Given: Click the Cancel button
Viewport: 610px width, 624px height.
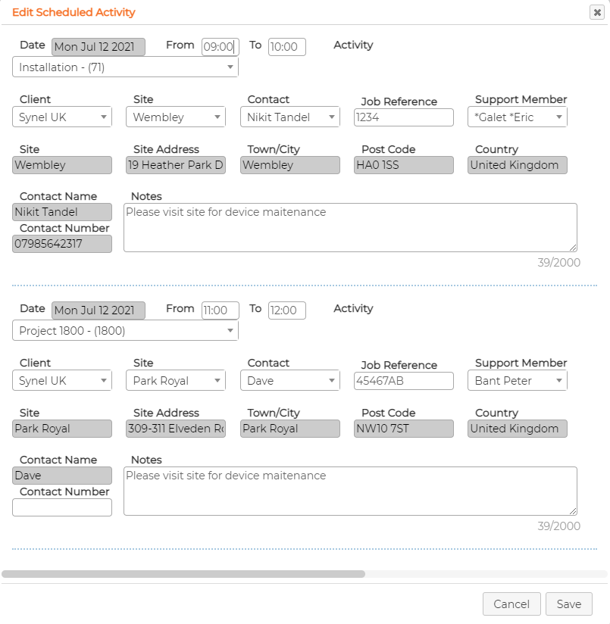Looking at the screenshot, I should point(511,604).
